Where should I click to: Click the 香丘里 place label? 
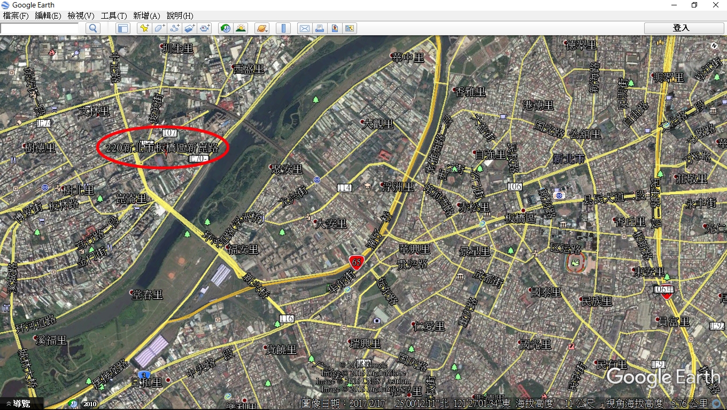(630, 222)
